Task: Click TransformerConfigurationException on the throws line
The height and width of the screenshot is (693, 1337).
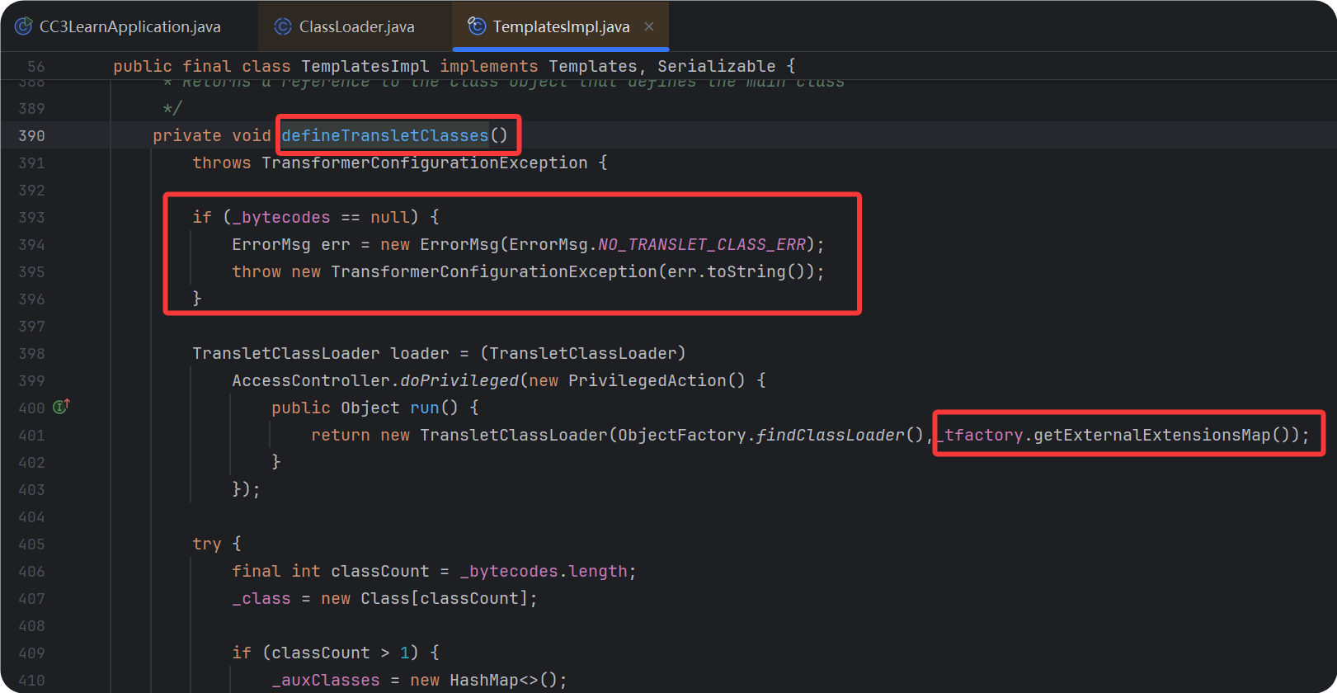Action: click(x=425, y=163)
